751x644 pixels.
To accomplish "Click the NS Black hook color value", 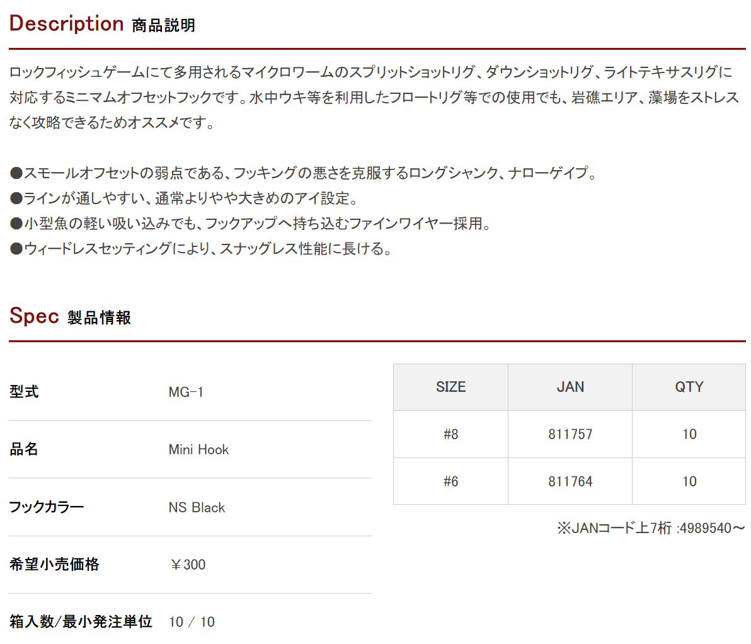I will click(197, 507).
